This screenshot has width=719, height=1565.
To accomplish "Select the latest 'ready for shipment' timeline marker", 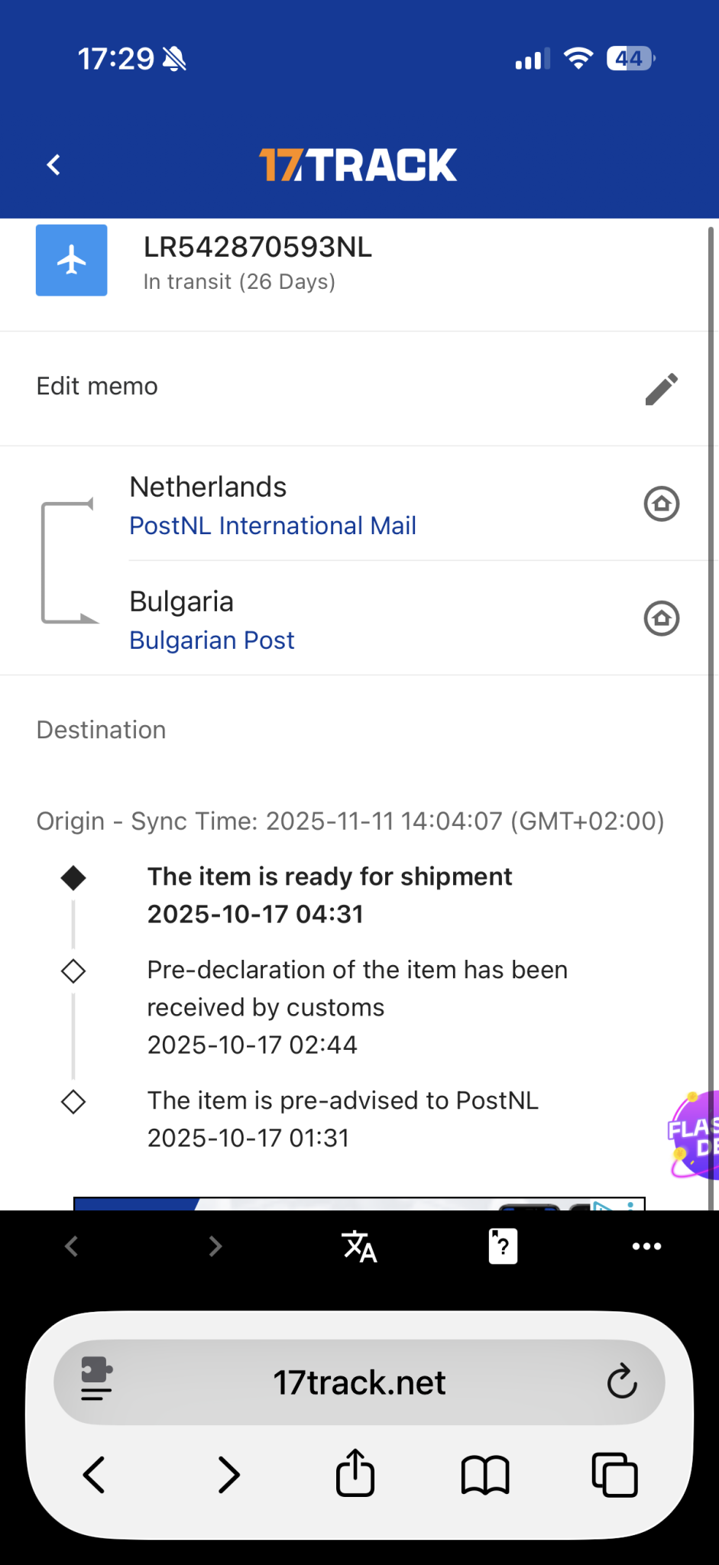I will [x=73, y=878].
